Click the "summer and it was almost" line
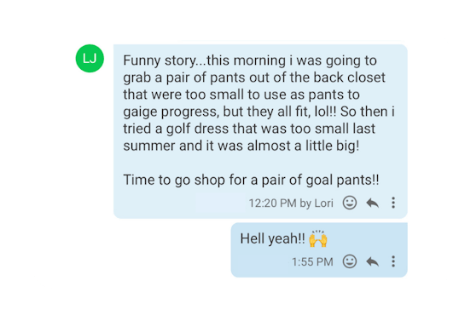Viewport: 459px width, 321px height. (241, 146)
